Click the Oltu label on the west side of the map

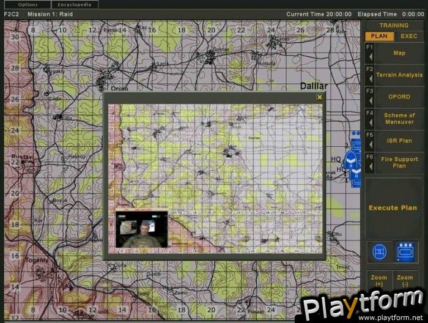tap(67, 117)
